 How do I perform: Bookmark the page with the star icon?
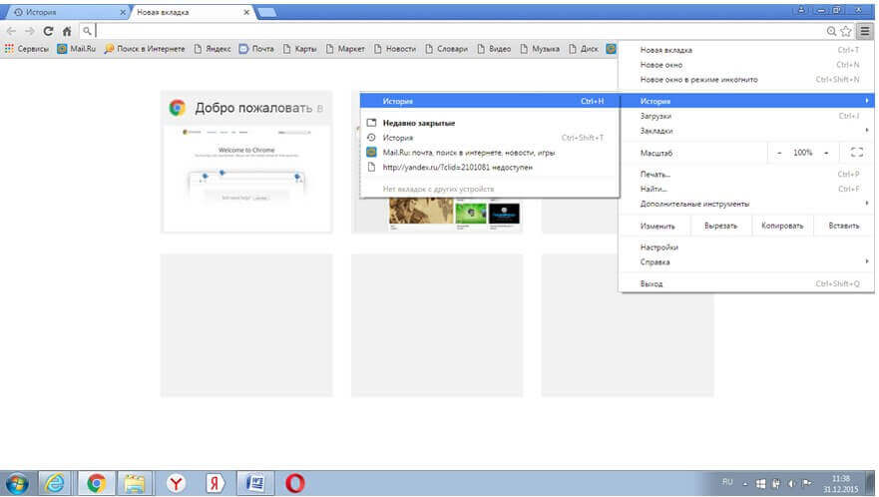coord(846,31)
